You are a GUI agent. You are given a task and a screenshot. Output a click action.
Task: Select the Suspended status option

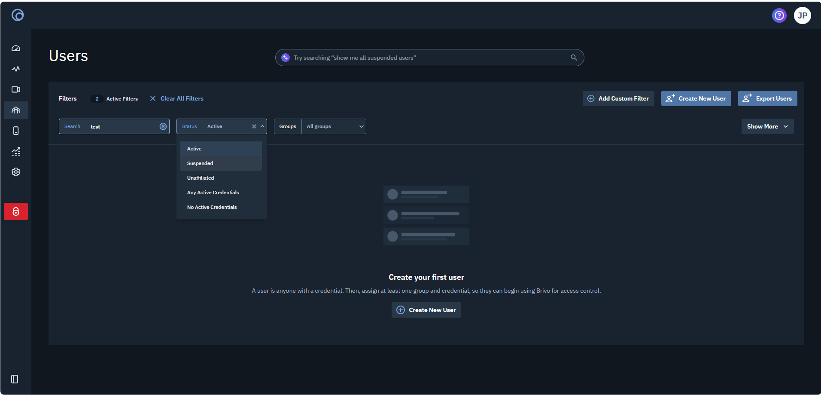[221, 163]
